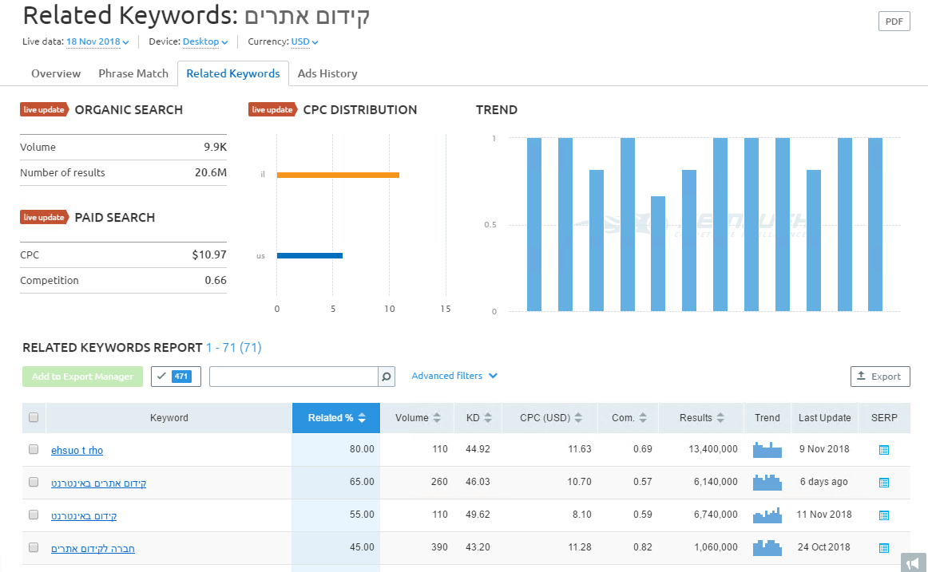Open the 'ehsuo t rho' keyword link
This screenshot has width=928, height=572.
77,450
